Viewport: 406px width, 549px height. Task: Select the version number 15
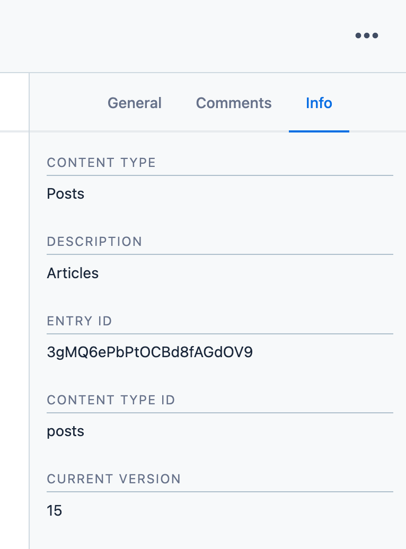[x=55, y=510]
